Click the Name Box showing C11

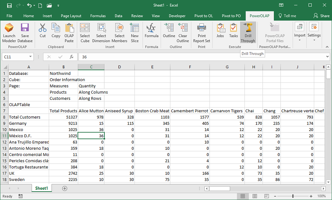point(15,57)
